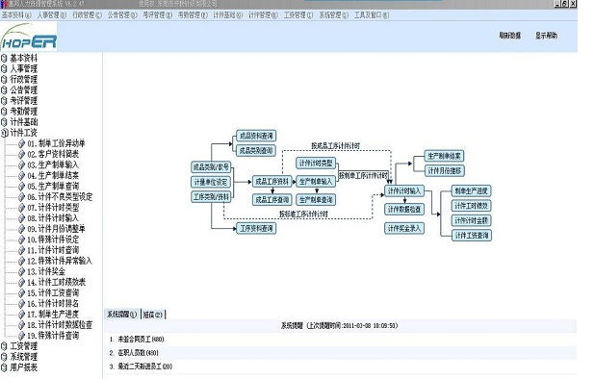Click the 刷新数据 button at top right
Image resolution: width=595 pixels, height=379 pixels.
[509, 36]
